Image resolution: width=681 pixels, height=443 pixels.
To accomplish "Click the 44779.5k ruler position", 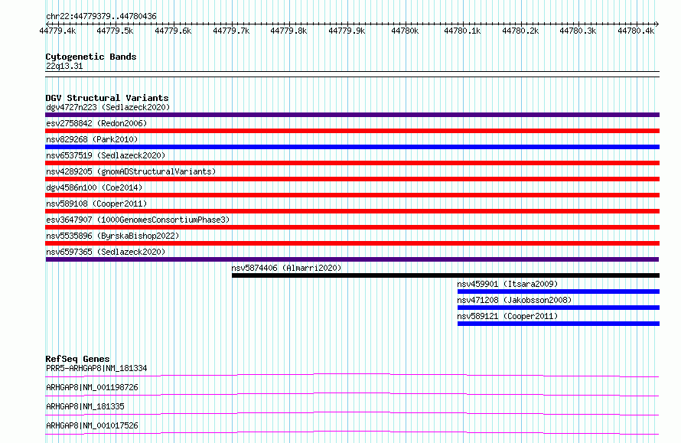I will pyautogui.click(x=115, y=31).
